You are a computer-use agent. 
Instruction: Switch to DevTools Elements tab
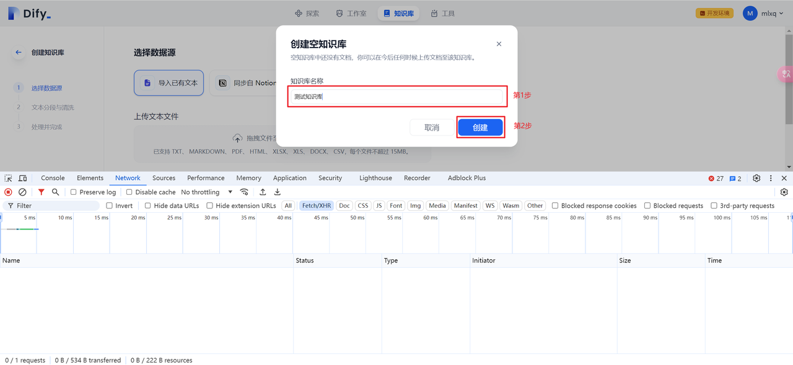click(90, 178)
